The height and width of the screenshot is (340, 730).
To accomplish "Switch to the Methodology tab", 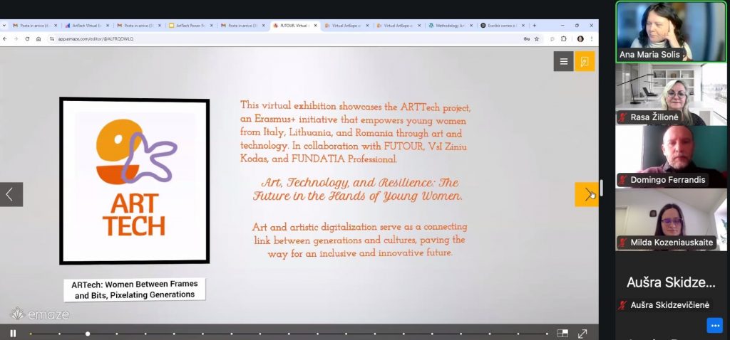I will pyautogui.click(x=451, y=26).
